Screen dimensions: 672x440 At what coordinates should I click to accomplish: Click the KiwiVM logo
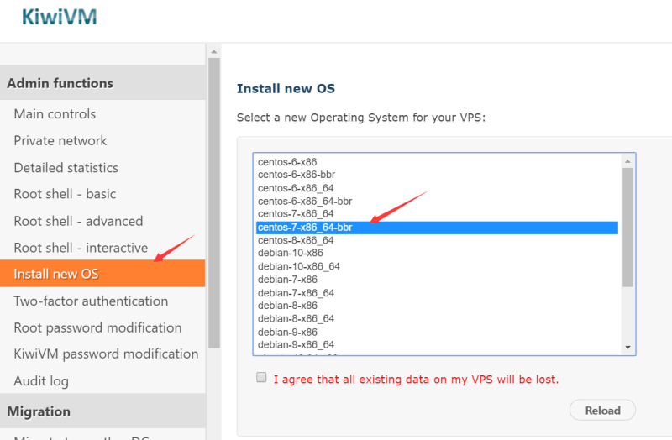click(x=59, y=17)
